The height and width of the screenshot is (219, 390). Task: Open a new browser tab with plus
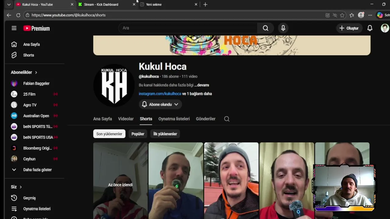(205, 5)
